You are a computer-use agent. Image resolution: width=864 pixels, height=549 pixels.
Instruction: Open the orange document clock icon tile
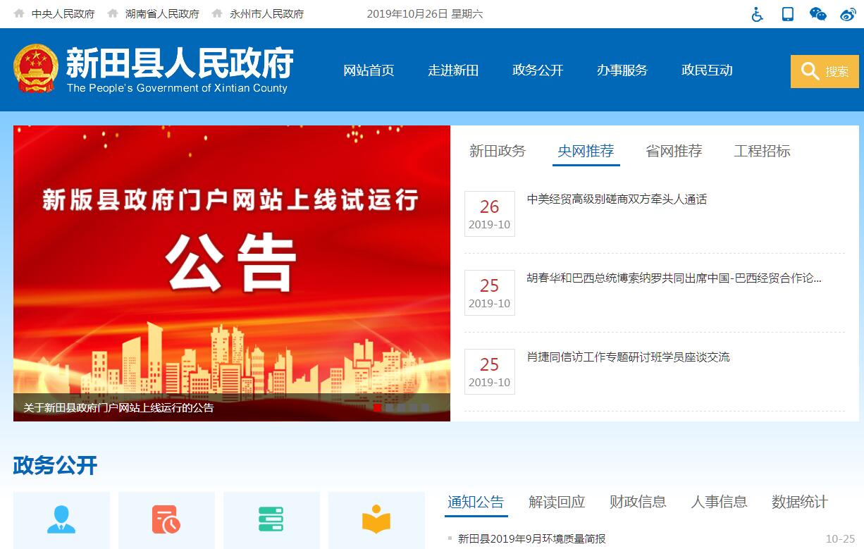(166, 520)
